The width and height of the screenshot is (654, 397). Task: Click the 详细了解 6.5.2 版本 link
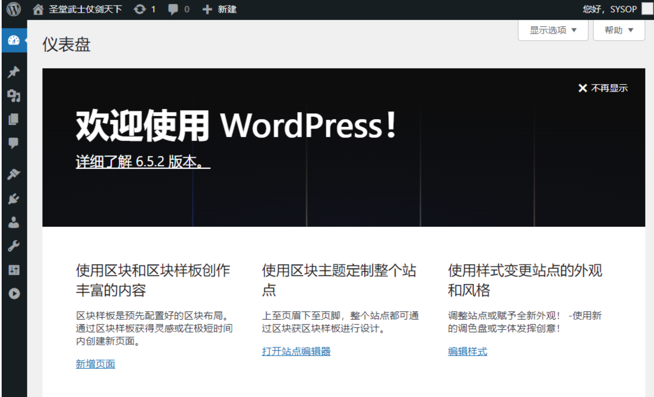[x=142, y=162]
